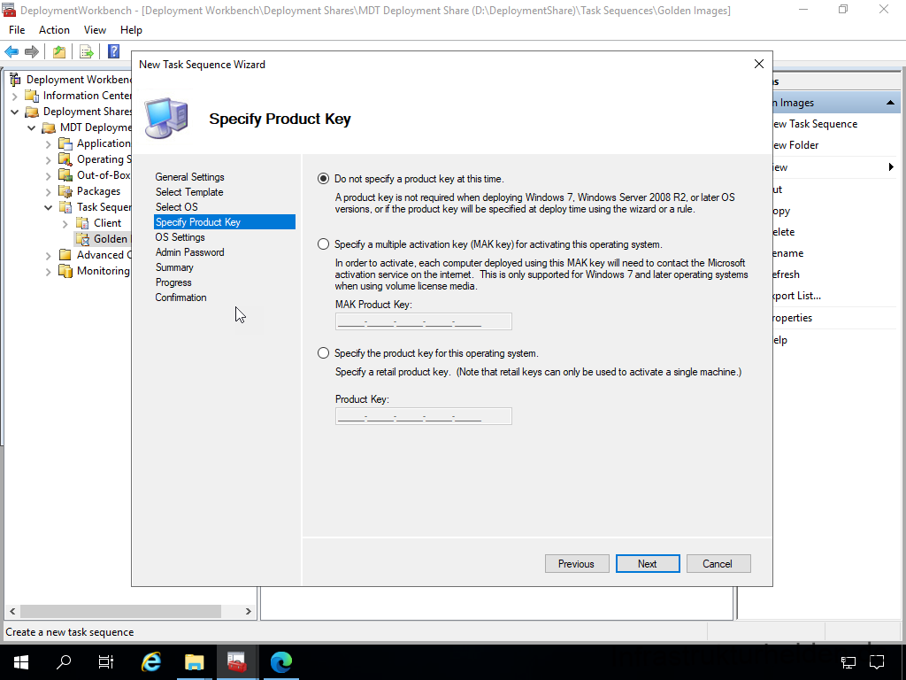Expand the Operating Systems node
Image resolution: width=906 pixels, height=680 pixels.
tap(49, 159)
